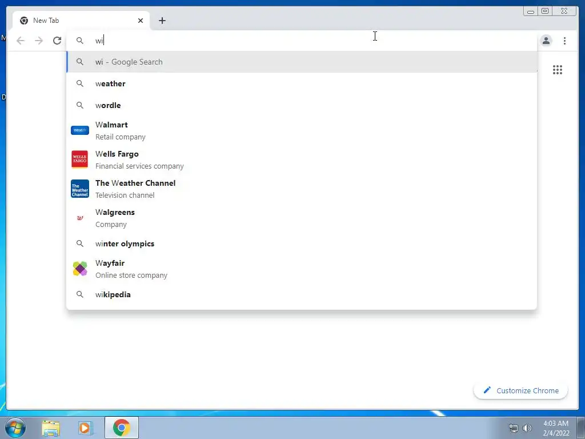Click the Wayfair colorful logo

click(80, 269)
